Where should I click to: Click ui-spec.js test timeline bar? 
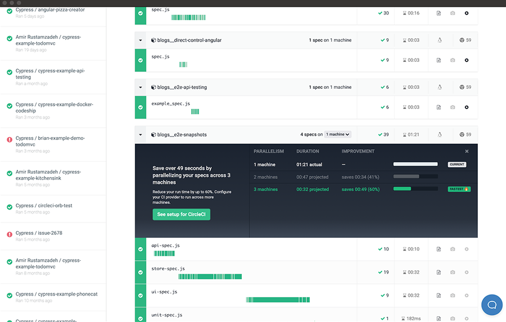click(x=278, y=300)
